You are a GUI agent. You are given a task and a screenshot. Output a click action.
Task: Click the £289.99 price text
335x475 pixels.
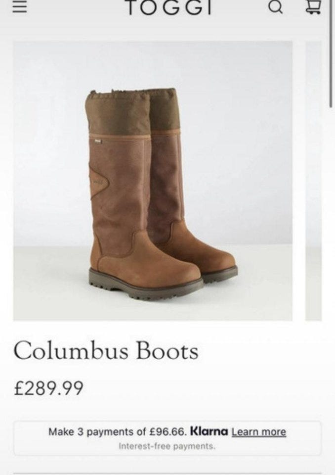48,388
